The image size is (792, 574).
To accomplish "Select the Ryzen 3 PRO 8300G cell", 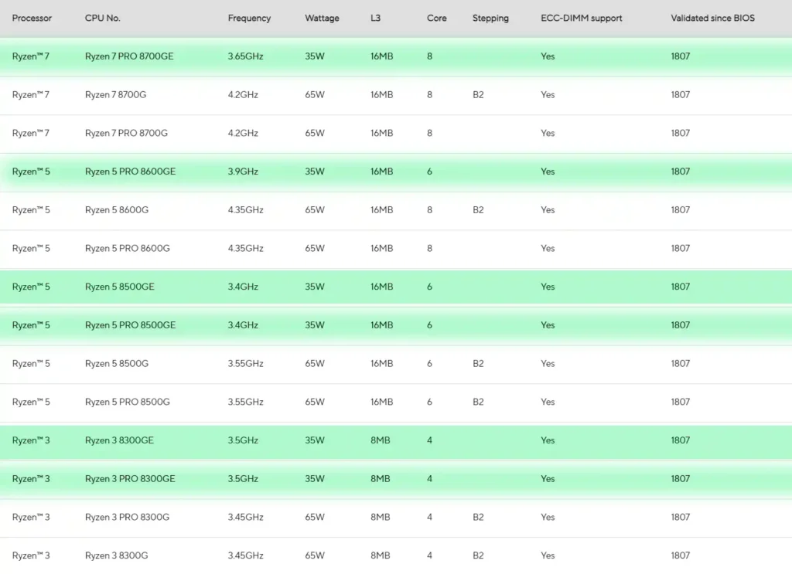I will [127, 517].
